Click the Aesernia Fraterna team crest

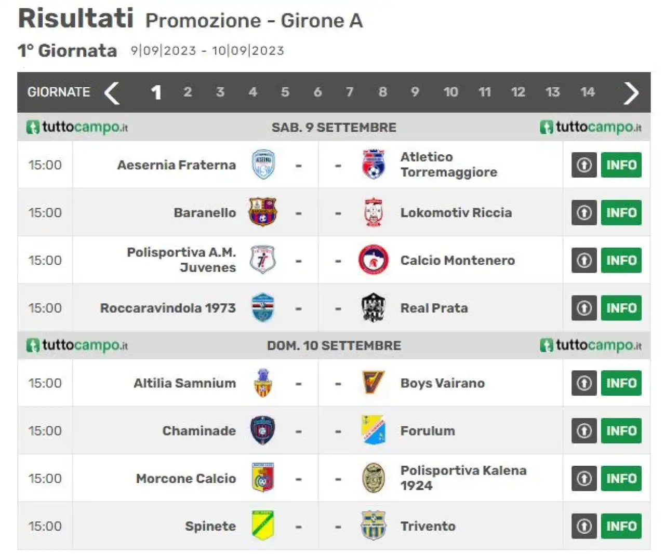click(x=263, y=165)
